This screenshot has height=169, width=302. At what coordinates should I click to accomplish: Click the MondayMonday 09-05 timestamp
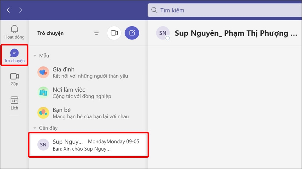[114, 142]
